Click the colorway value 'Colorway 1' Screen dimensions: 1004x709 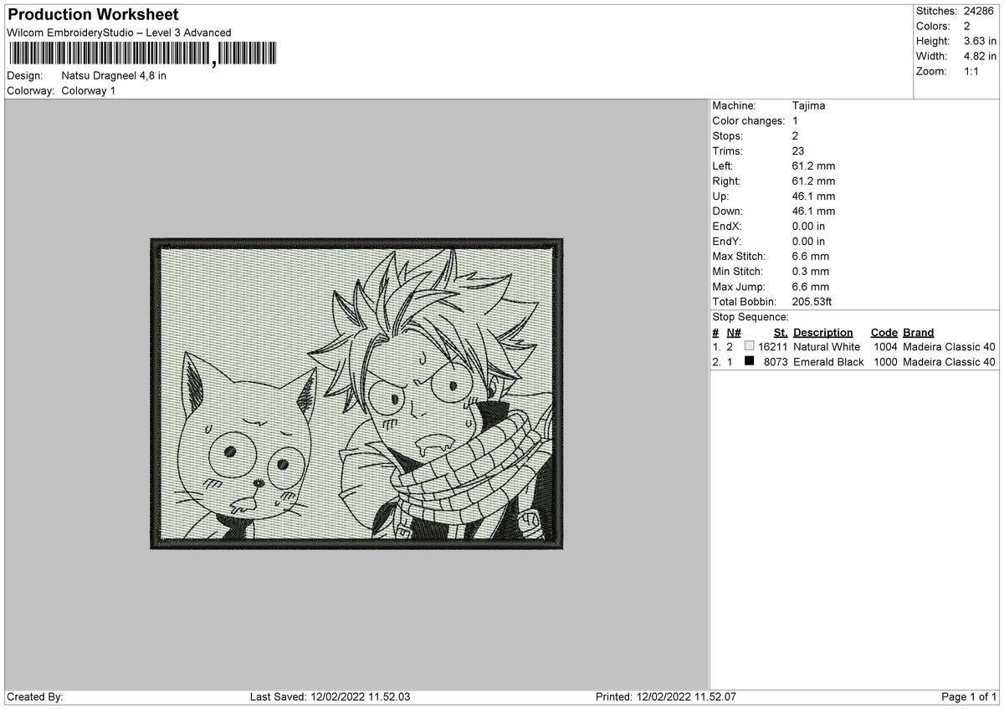click(89, 90)
